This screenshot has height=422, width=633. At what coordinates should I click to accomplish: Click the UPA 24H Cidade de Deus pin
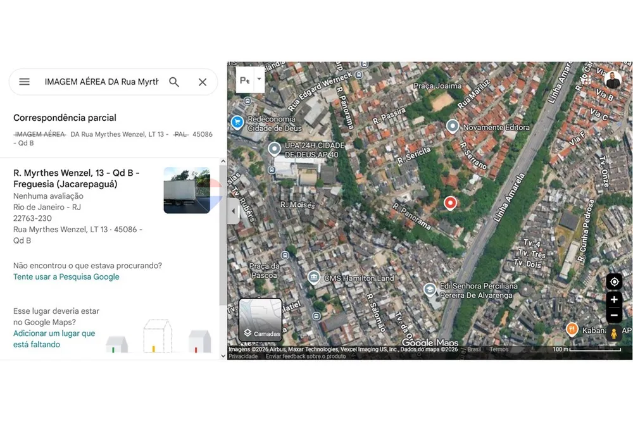point(275,149)
